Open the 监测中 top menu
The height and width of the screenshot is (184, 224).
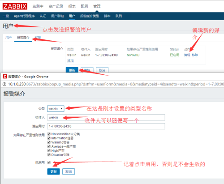pos(38,6)
